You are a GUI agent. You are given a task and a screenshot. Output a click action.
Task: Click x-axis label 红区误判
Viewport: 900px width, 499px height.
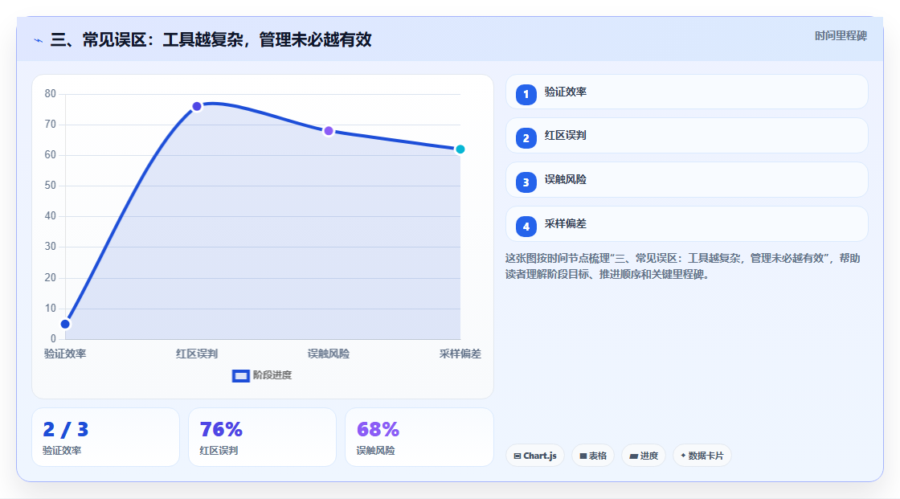coord(197,354)
